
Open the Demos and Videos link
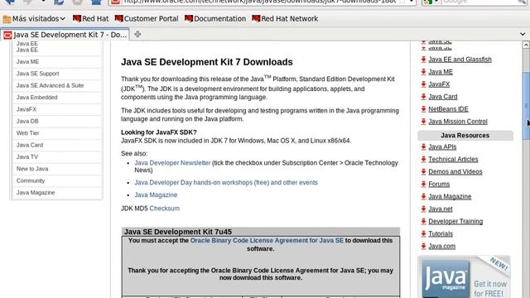tap(455, 171)
